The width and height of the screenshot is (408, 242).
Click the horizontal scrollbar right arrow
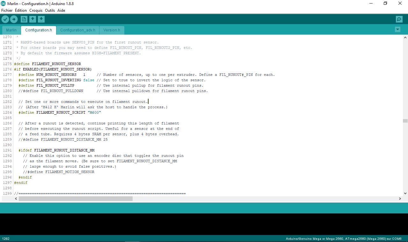pos(400,198)
